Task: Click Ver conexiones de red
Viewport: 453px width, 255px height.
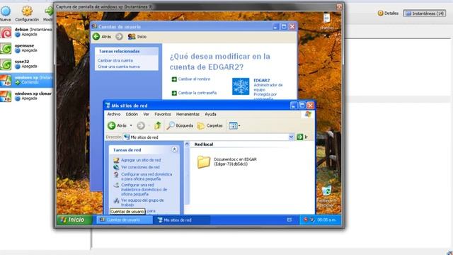Action: tap(140, 167)
